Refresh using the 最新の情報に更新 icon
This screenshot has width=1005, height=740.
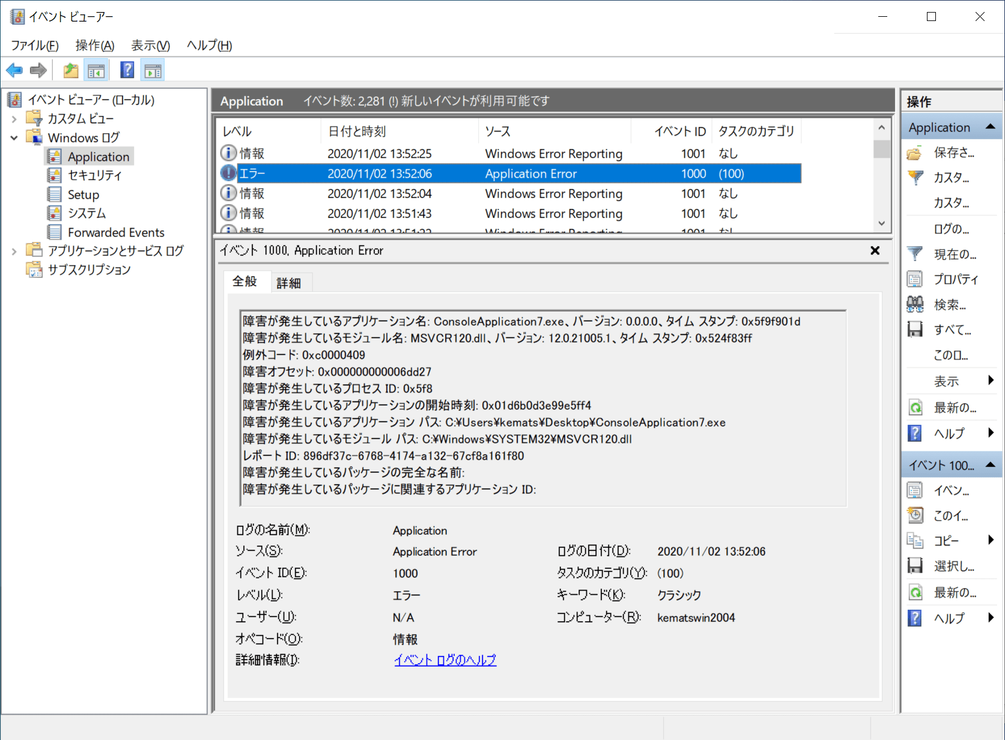(914, 407)
